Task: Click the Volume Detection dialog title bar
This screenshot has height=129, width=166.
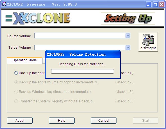Action: pyautogui.click(x=83, y=55)
